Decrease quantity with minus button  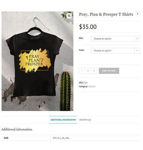coord(82,71)
